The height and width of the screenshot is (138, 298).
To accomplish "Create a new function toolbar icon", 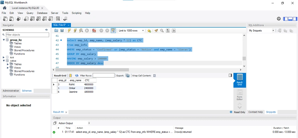I will point(51,19).
